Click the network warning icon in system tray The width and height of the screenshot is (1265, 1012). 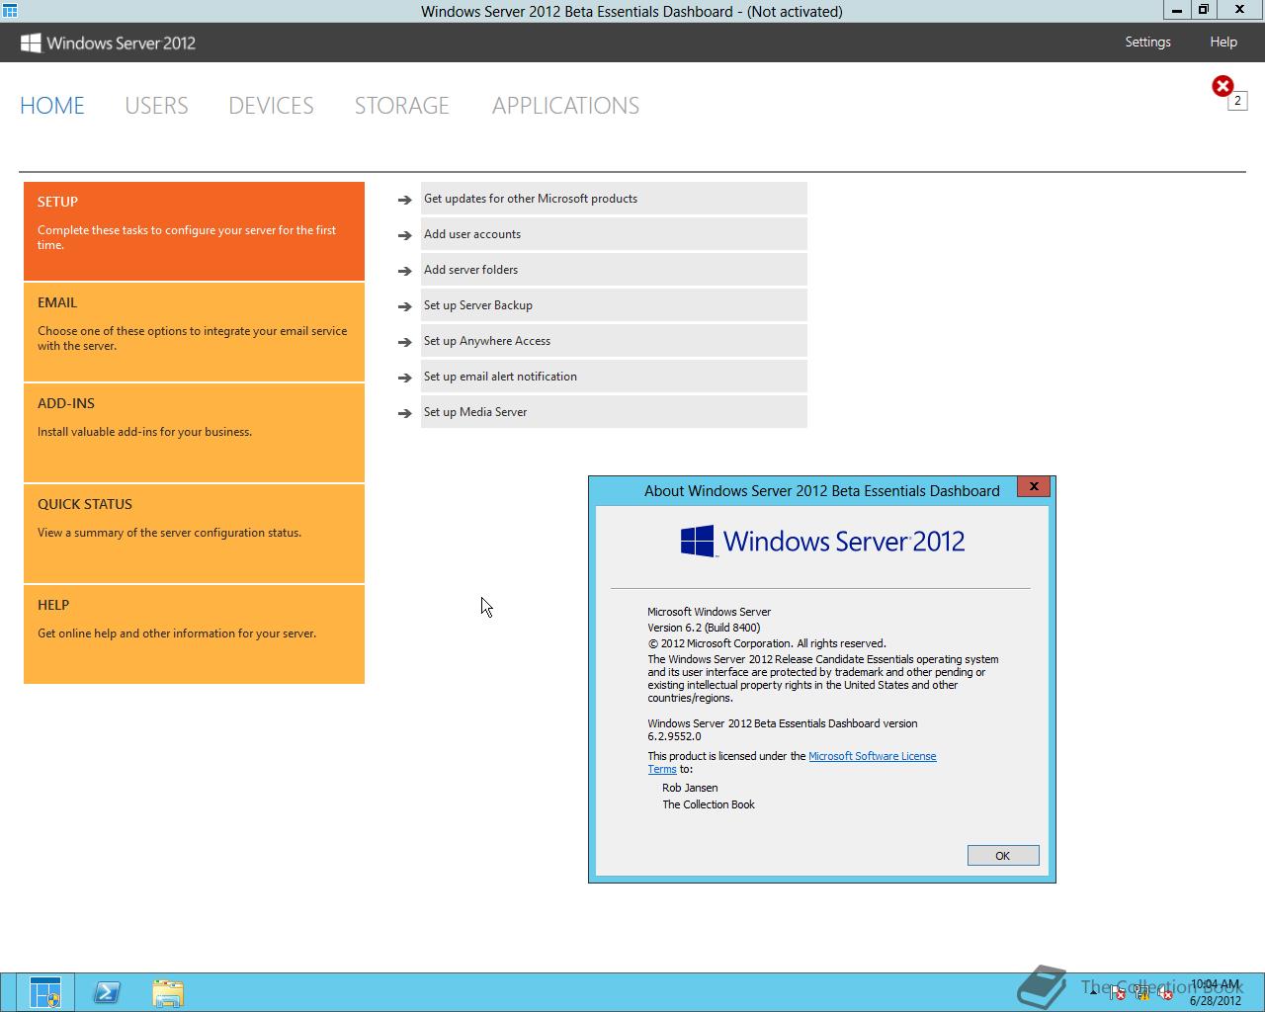tap(1141, 992)
